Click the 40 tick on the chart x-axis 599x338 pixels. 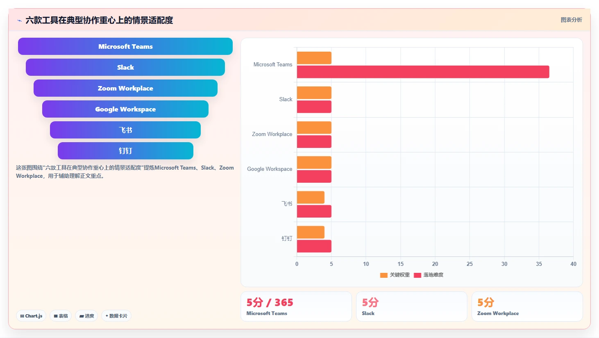(573, 264)
